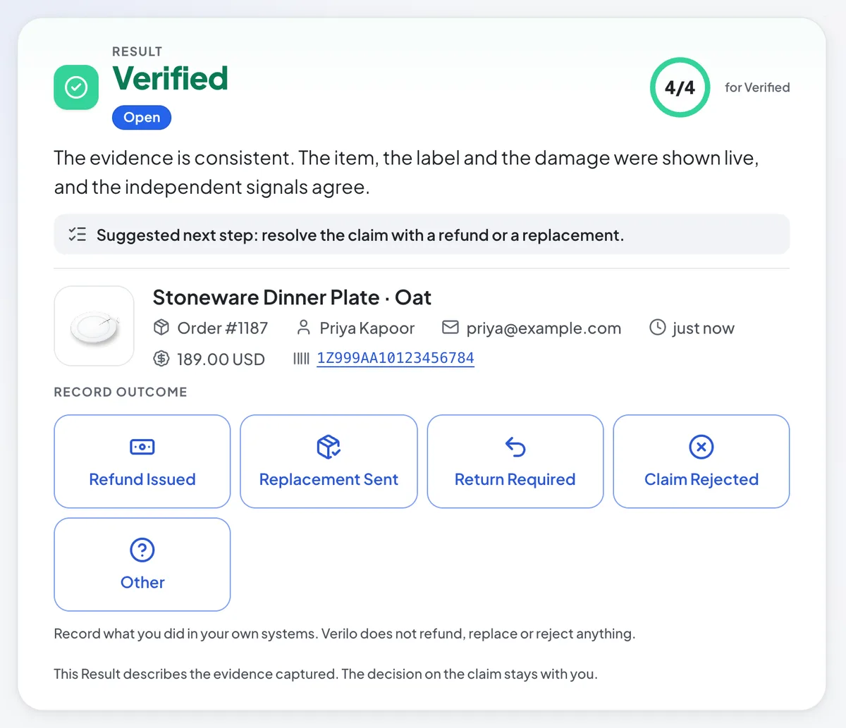Click the Suggested next step banner text
Viewport: 846px width, 728px height.
(x=360, y=235)
